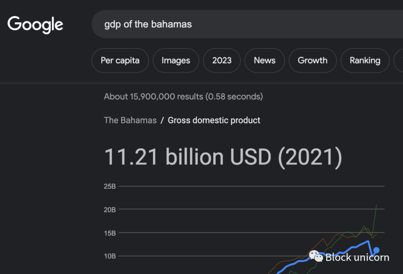
Task: Select the Per capita filter chip
Action: click(x=120, y=60)
